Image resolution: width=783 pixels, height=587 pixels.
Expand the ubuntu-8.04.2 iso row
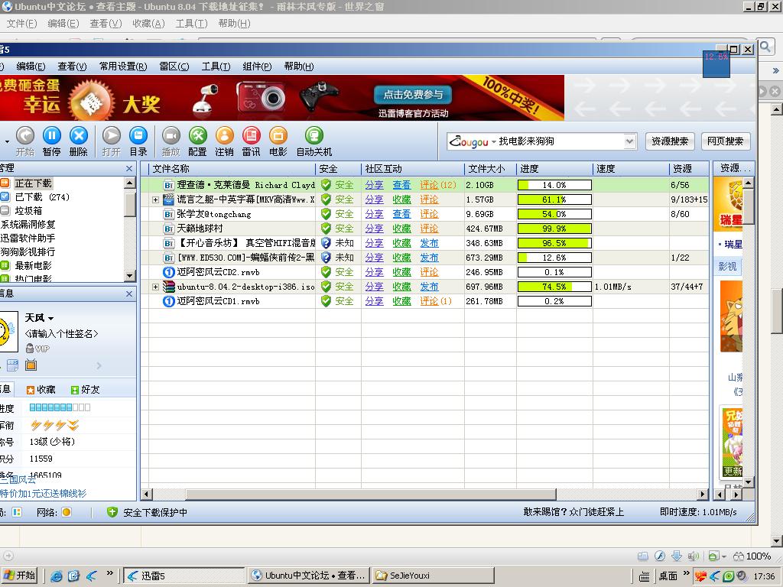click(x=155, y=287)
